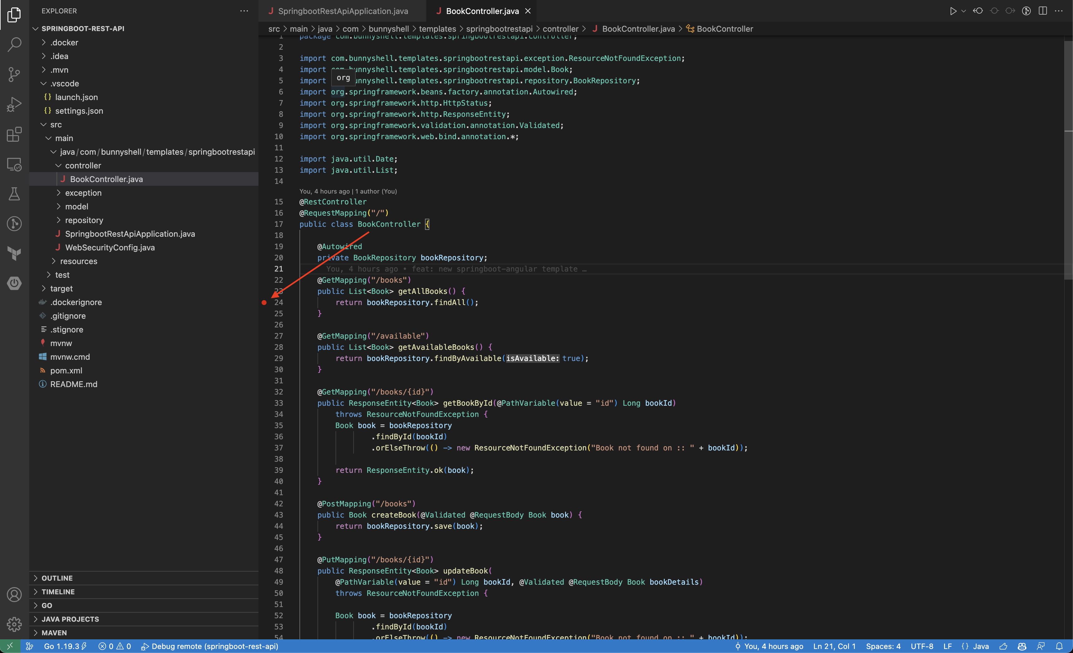
Task: Click the middle open-changes revision icon
Action: coord(994,11)
